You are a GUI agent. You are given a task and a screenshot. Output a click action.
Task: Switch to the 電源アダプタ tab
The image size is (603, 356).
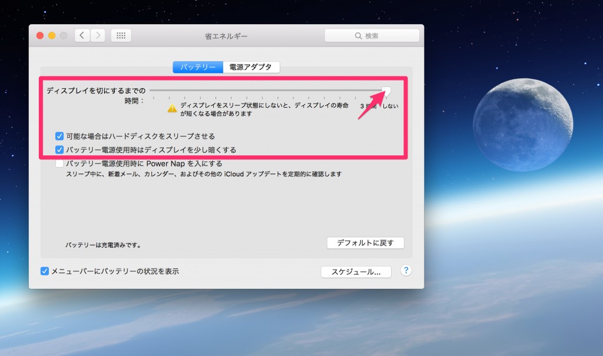[x=251, y=67]
